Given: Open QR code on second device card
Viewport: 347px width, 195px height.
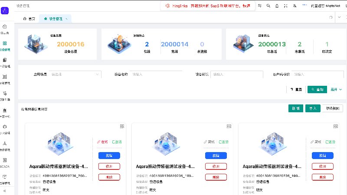Looking at the screenshot, I should point(229,126).
